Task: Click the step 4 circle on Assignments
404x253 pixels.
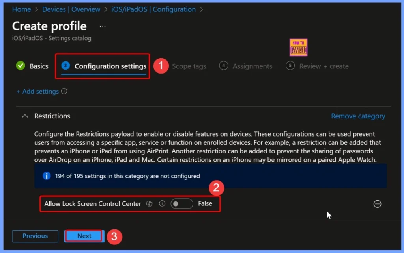Action: coord(223,66)
